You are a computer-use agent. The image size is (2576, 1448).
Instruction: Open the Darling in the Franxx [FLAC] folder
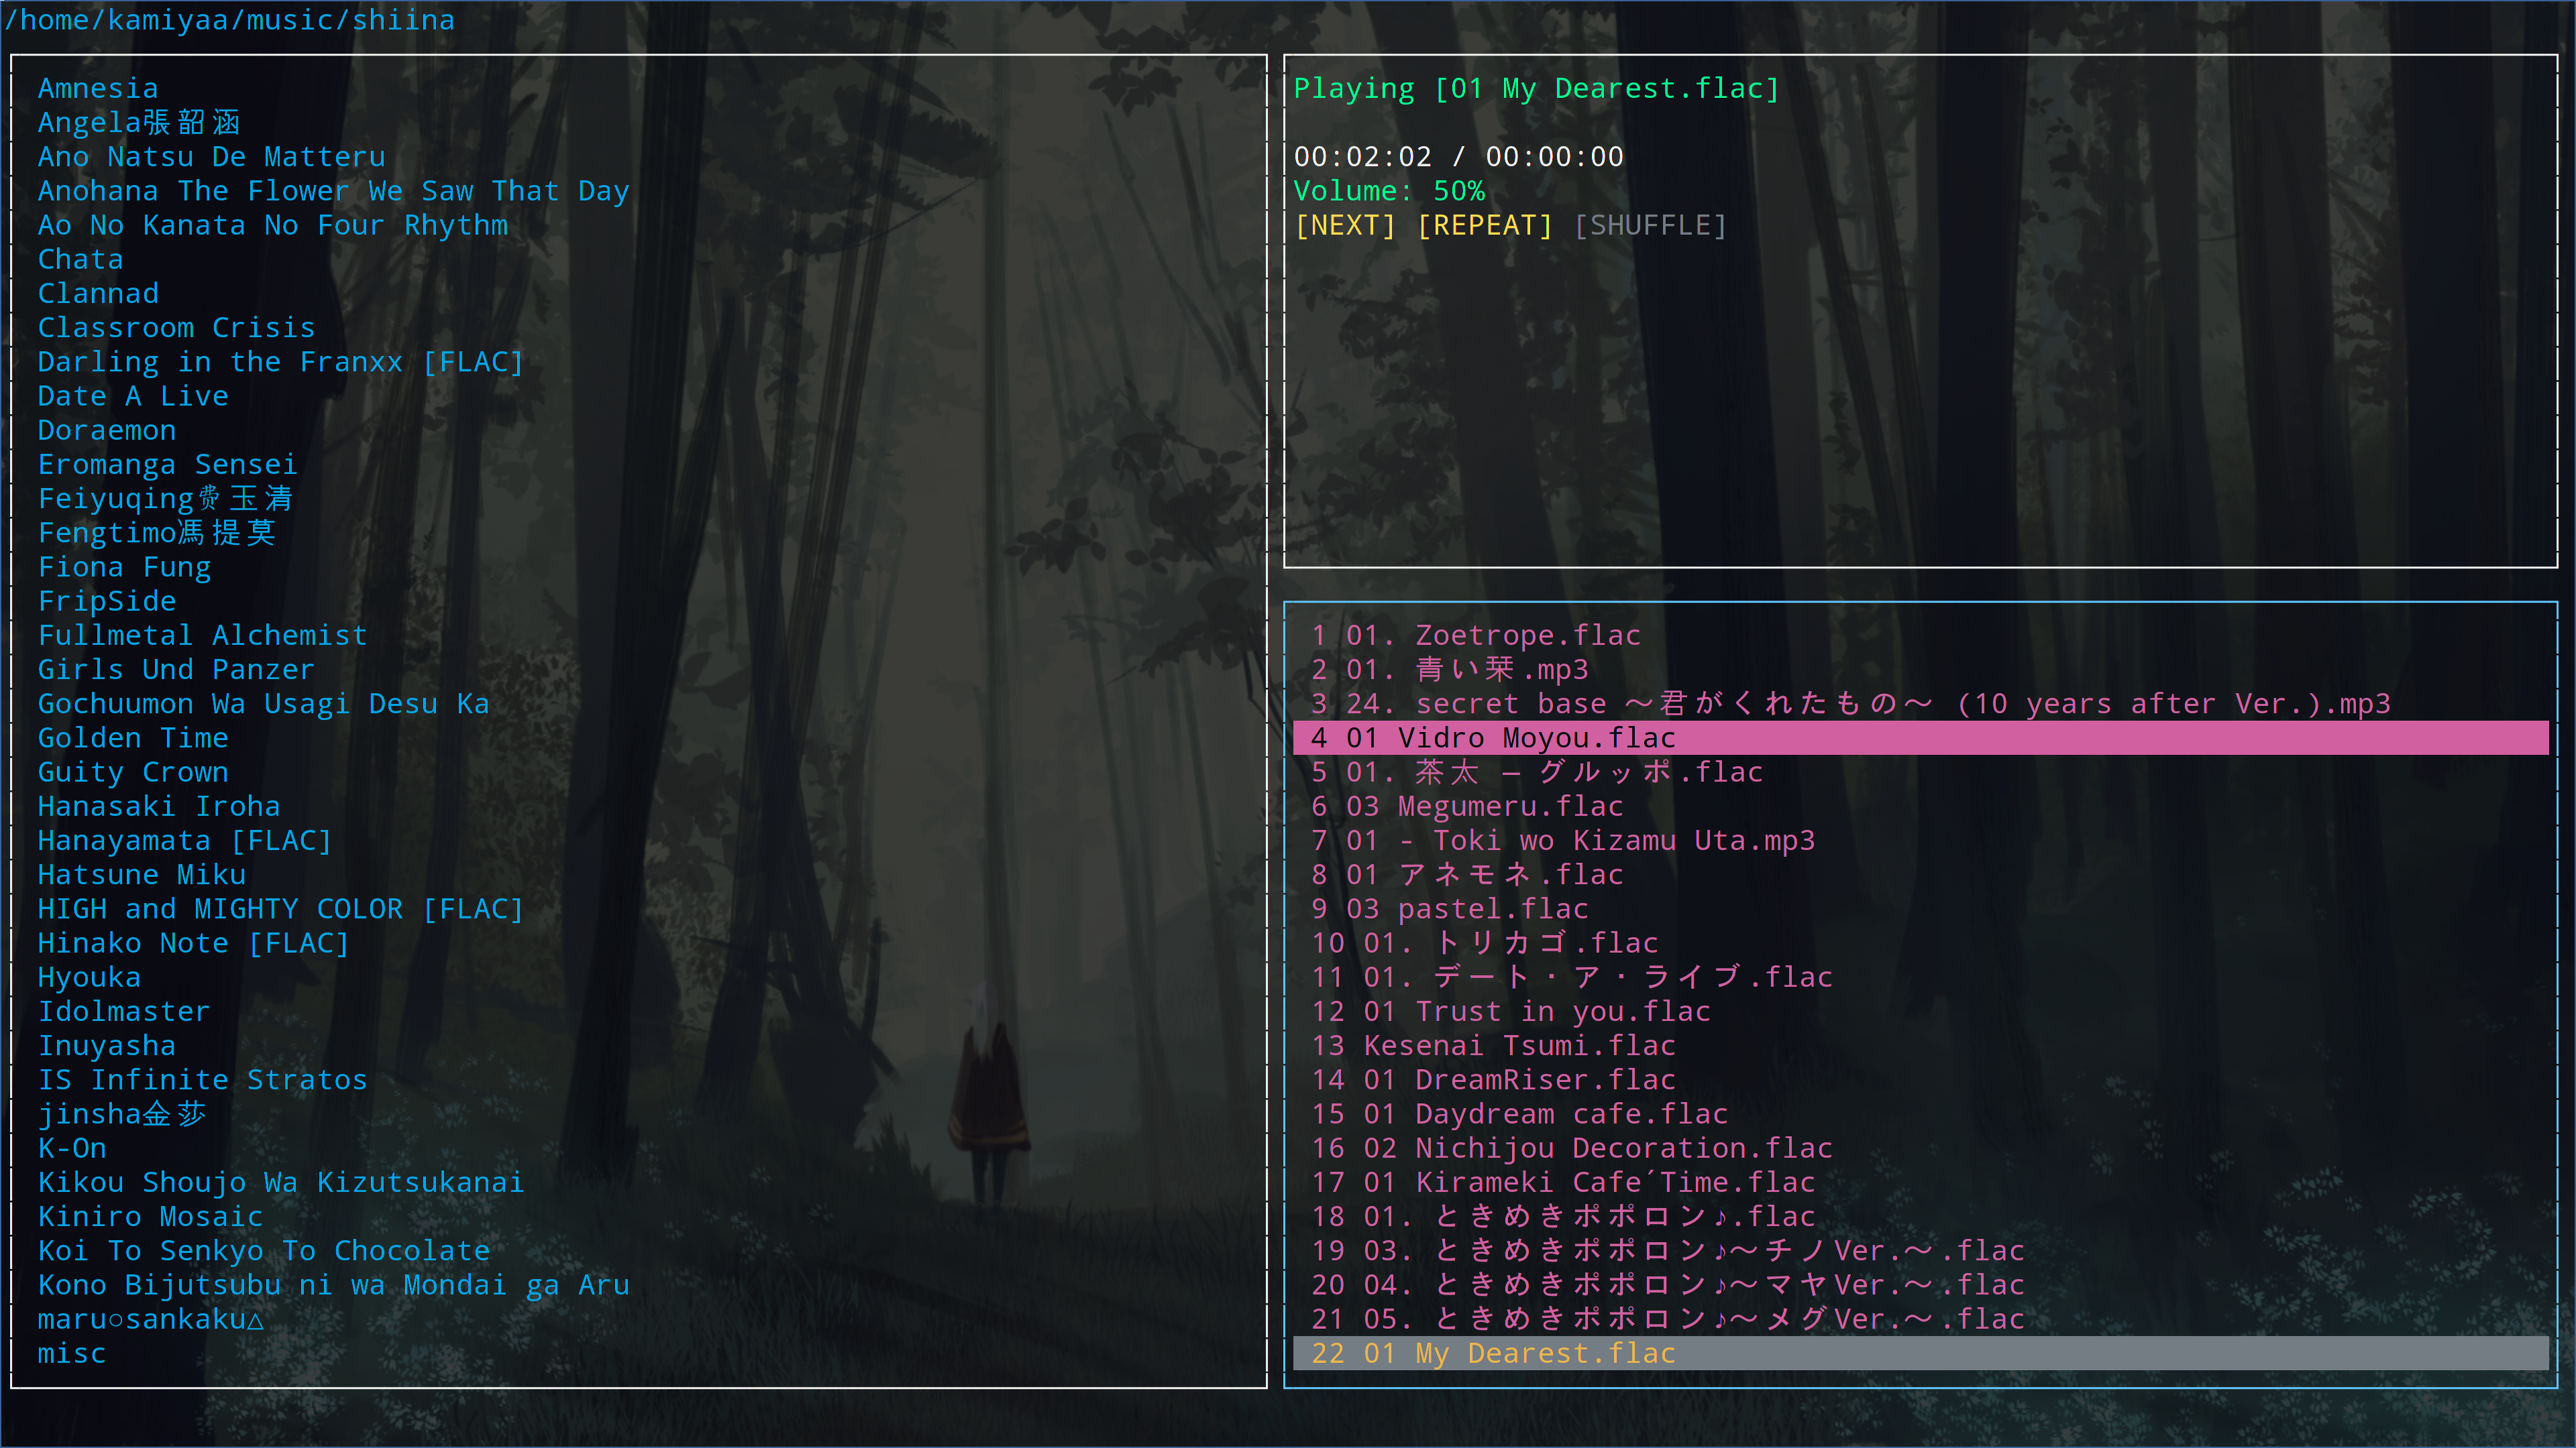point(281,363)
